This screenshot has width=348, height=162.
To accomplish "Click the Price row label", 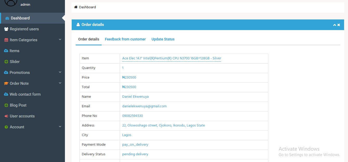I will tap(85, 78).
